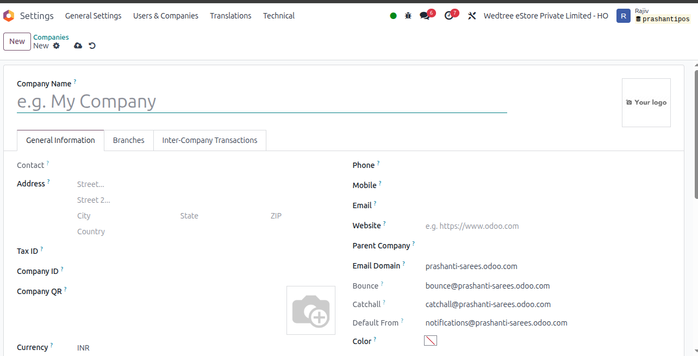
Task: Click the Website URL input field
Action: [549, 226]
